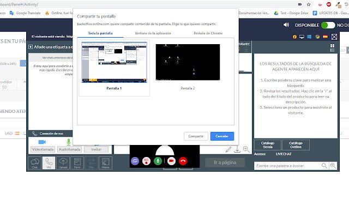This screenshot has width=349, height=218.
Task: Switch to grid view in the catalog panel
Action: pyautogui.click(x=332, y=46)
